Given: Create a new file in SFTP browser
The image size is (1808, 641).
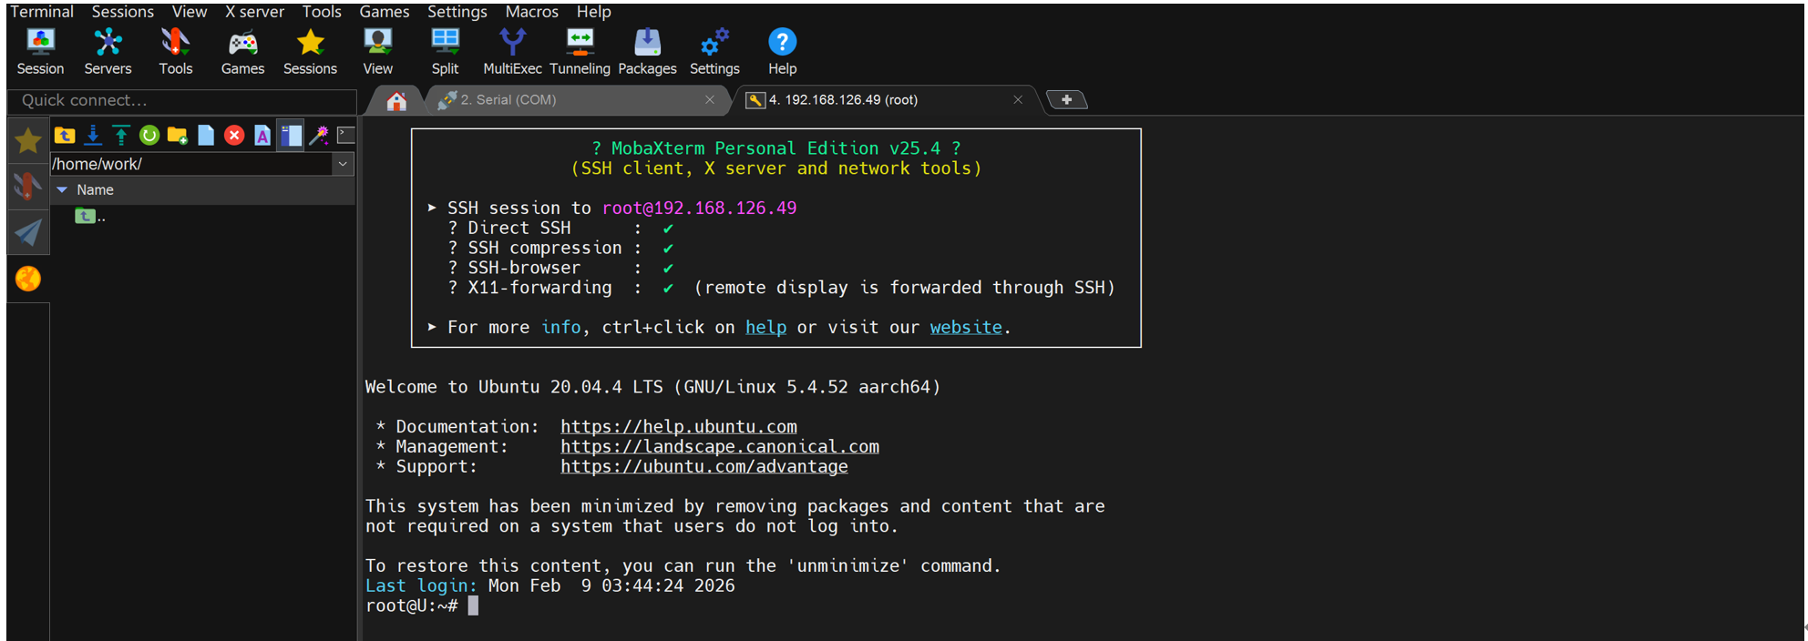Looking at the screenshot, I should (x=206, y=136).
